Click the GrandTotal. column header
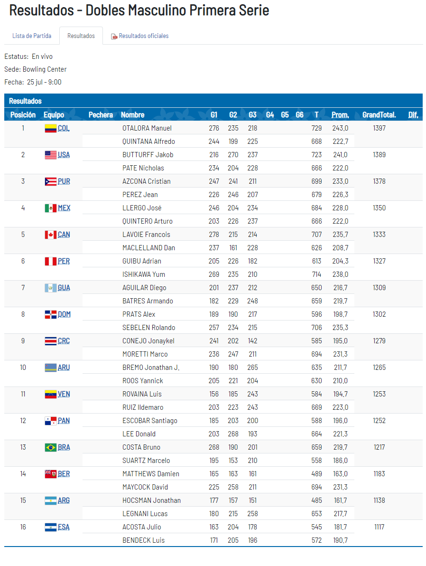The height and width of the screenshot is (566, 426). coord(379,115)
